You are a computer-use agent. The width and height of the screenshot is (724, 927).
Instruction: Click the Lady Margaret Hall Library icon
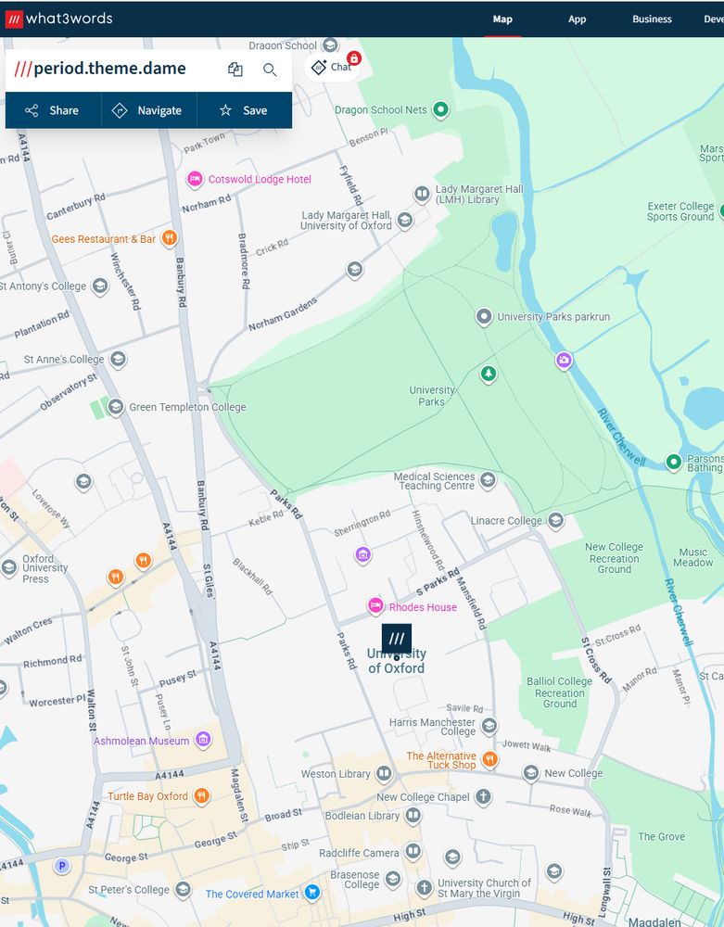coord(422,194)
